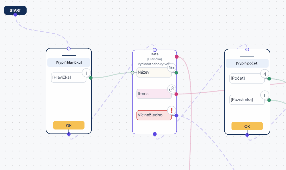286x170 pixels.
Task: Click the purple output port under START
Action: point(15,15)
